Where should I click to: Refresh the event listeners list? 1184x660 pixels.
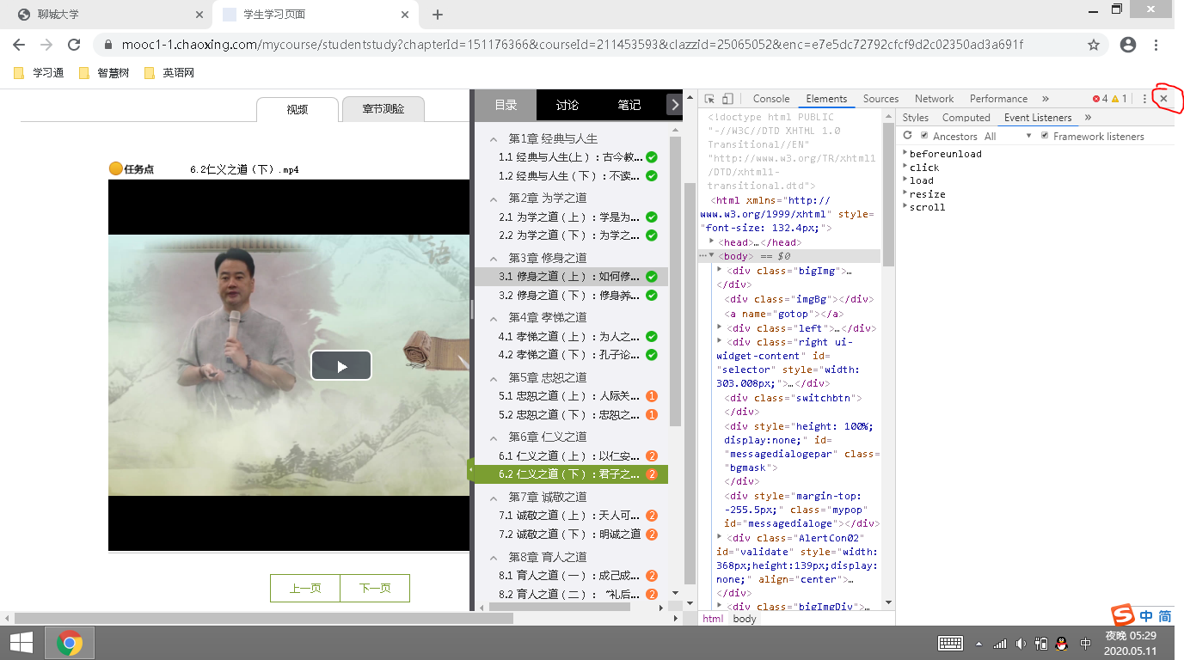coord(907,136)
